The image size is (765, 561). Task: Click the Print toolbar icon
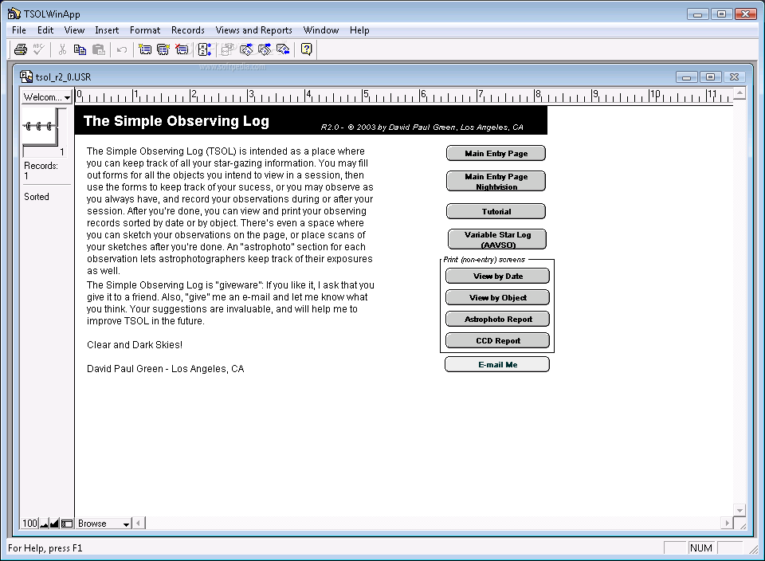21,49
